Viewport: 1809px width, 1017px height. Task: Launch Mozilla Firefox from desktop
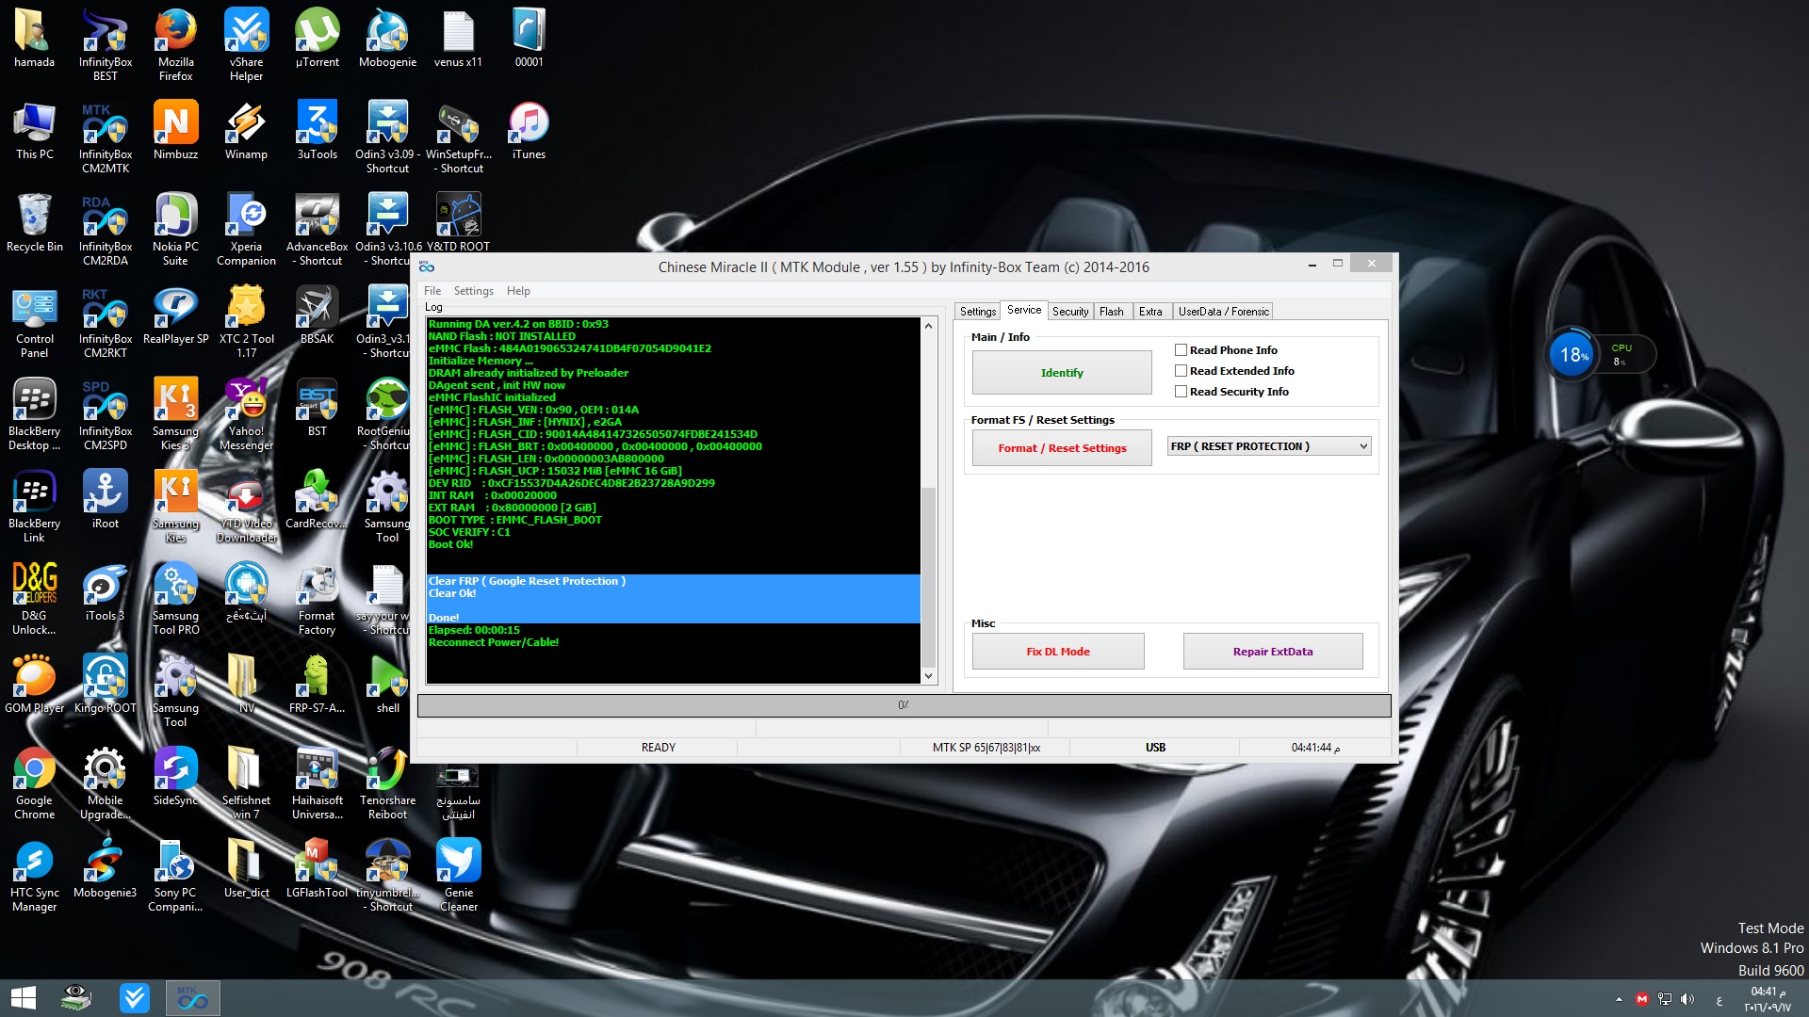[175, 44]
